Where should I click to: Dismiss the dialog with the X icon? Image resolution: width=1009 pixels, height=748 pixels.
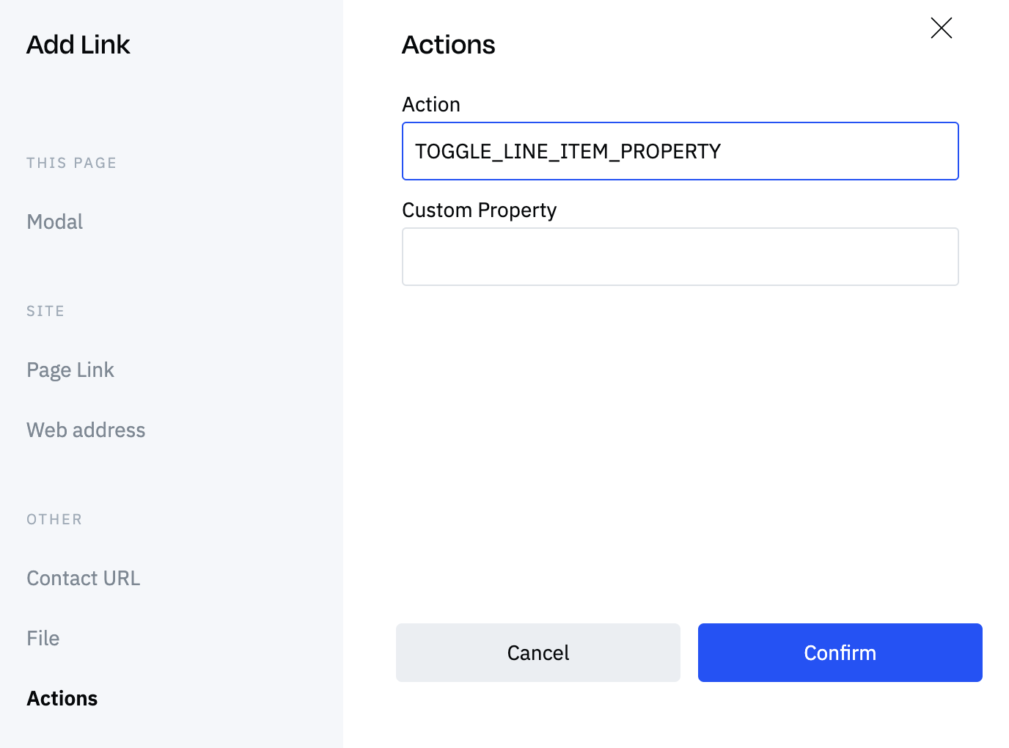pos(941,28)
